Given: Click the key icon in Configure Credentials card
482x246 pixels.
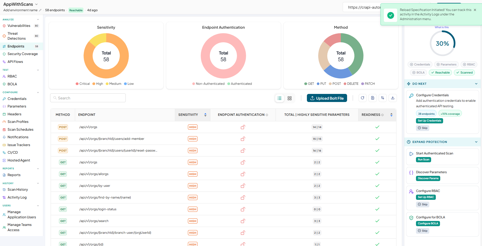Looking at the screenshot, I should pyautogui.click(x=411, y=96).
